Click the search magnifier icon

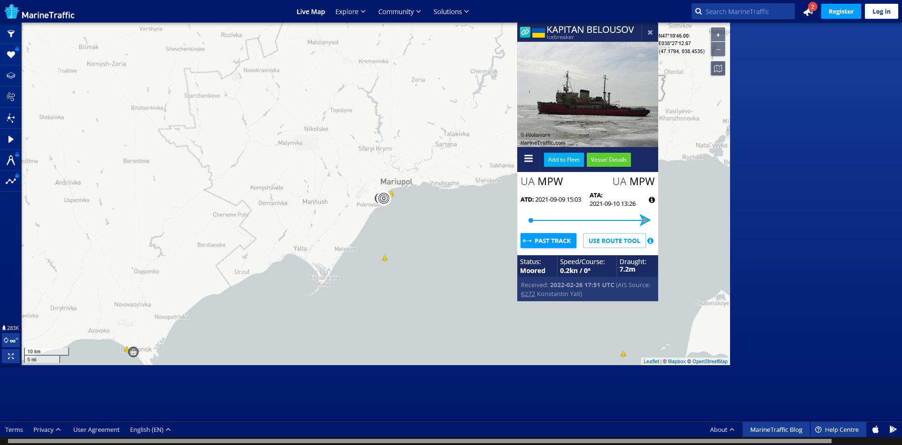699,11
